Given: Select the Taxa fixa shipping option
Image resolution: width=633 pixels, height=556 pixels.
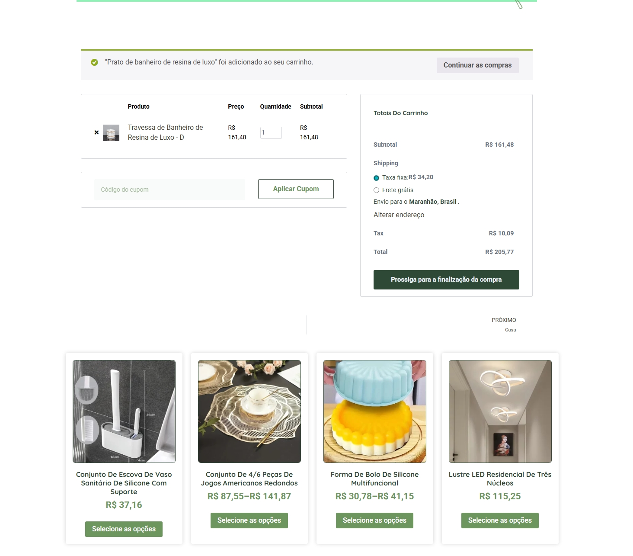Looking at the screenshot, I should (376, 178).
